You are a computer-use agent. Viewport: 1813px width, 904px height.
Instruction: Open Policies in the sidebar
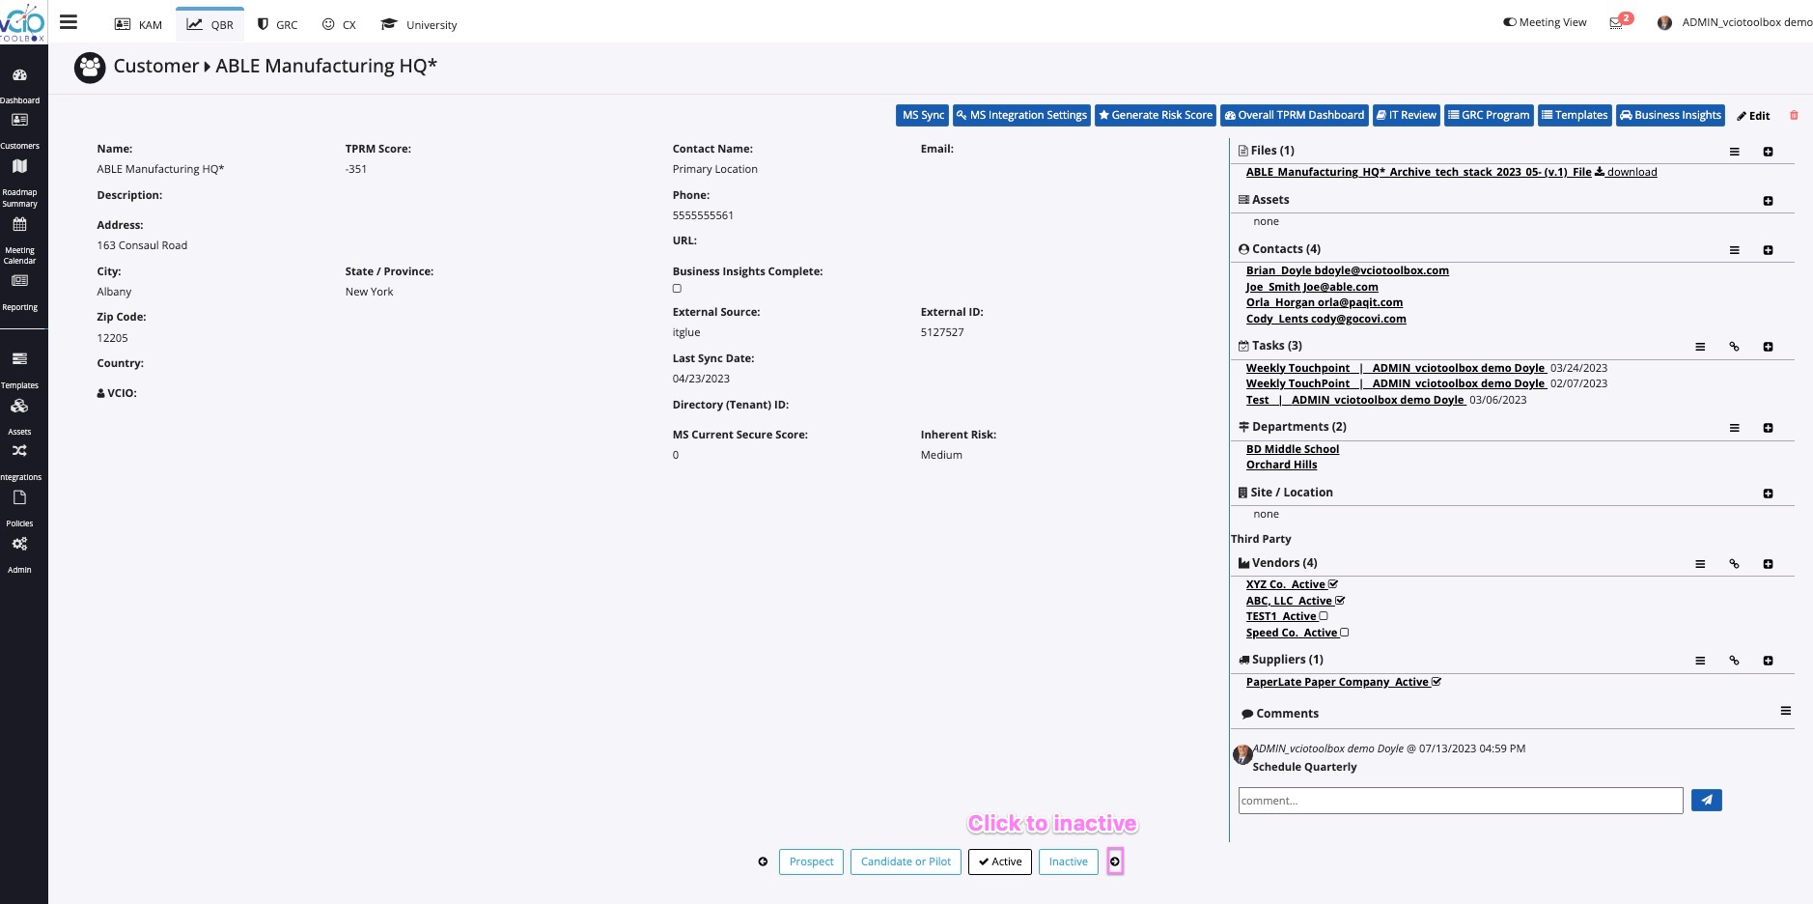pos(19,509)
